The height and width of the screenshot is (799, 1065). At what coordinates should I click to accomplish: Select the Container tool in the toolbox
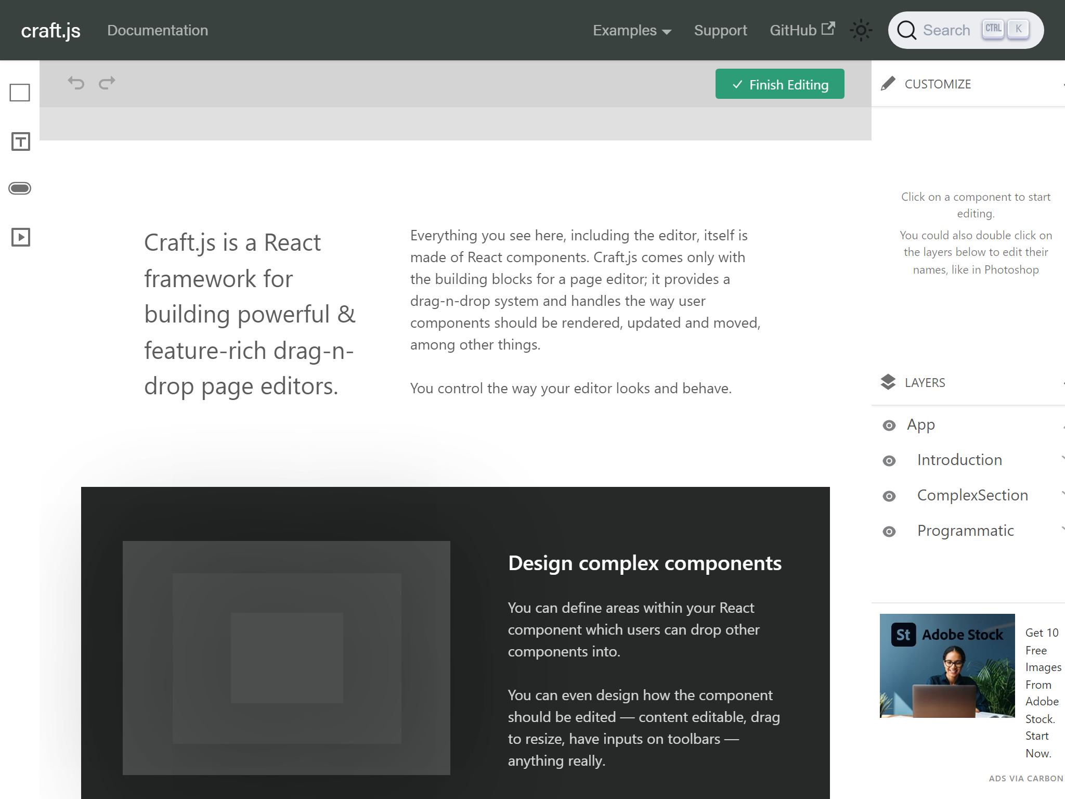[20, 93]
